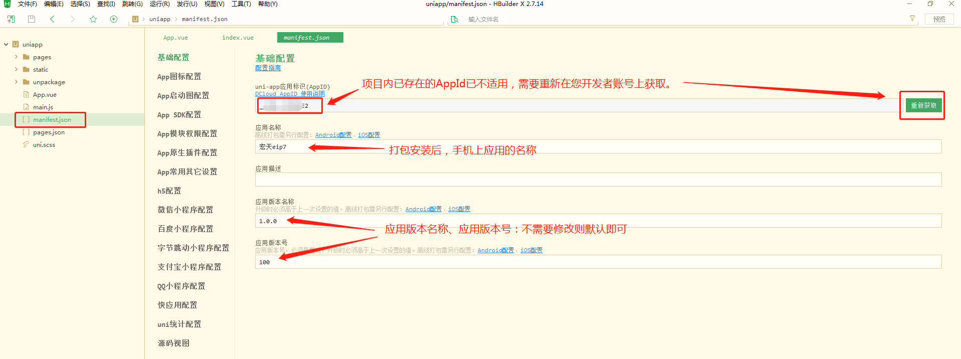
Task: Click the new file toolbar icon
Action: (11, 19)
